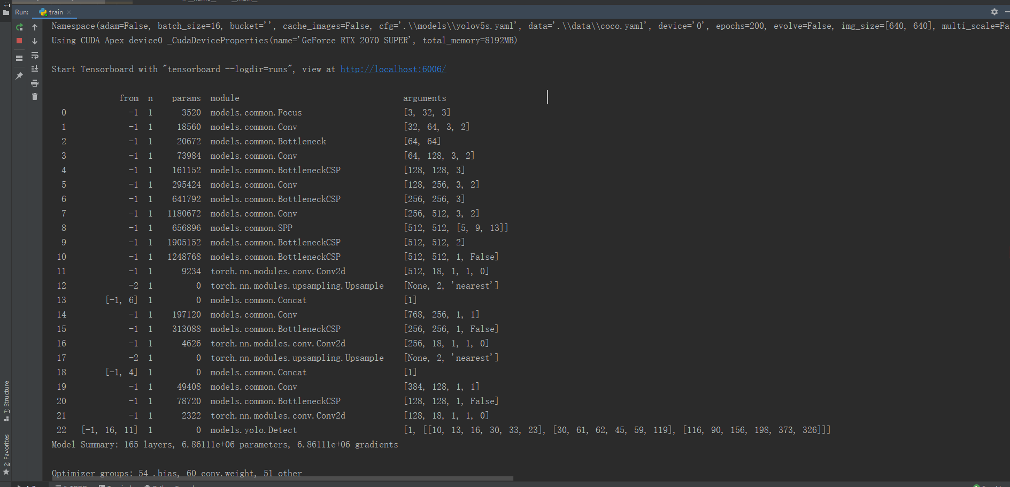This screenshot has width=1010, height=487.
Task: Open the Favorites side tab
Action: coord(6,454)
